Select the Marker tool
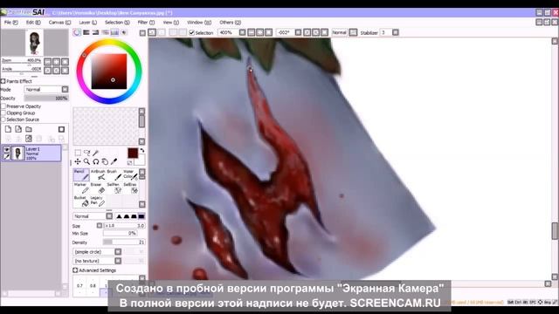The height and width of the screenshot is (314, 559). [81, 188]
